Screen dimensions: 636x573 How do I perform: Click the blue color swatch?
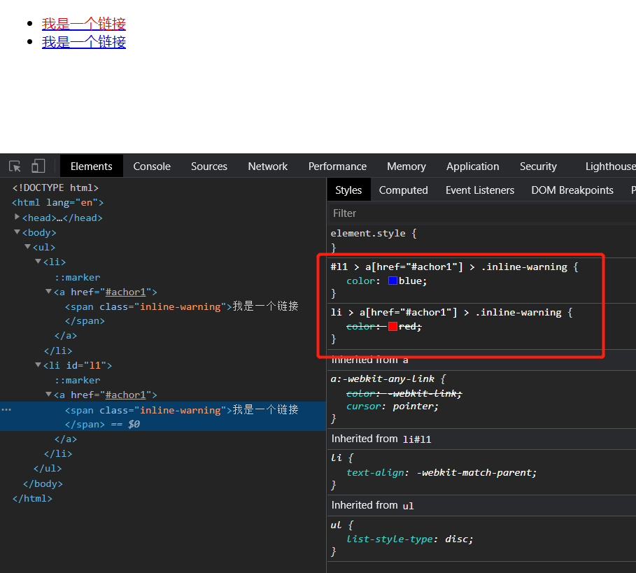[393, 281]
